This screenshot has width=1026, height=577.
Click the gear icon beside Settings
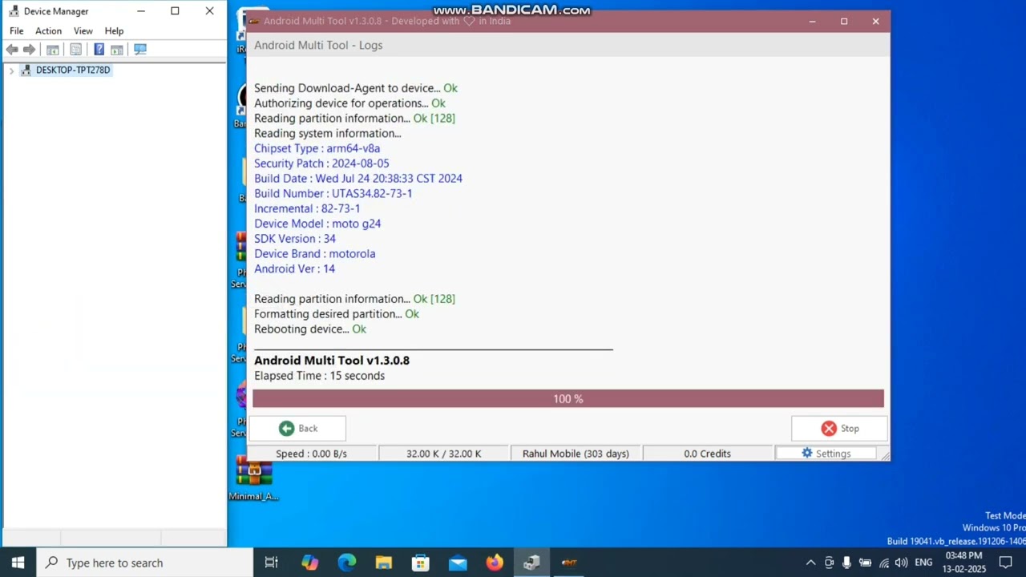807,454
